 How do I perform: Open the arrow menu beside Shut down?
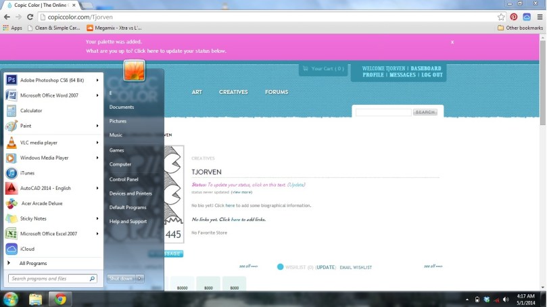pos(140,278)
